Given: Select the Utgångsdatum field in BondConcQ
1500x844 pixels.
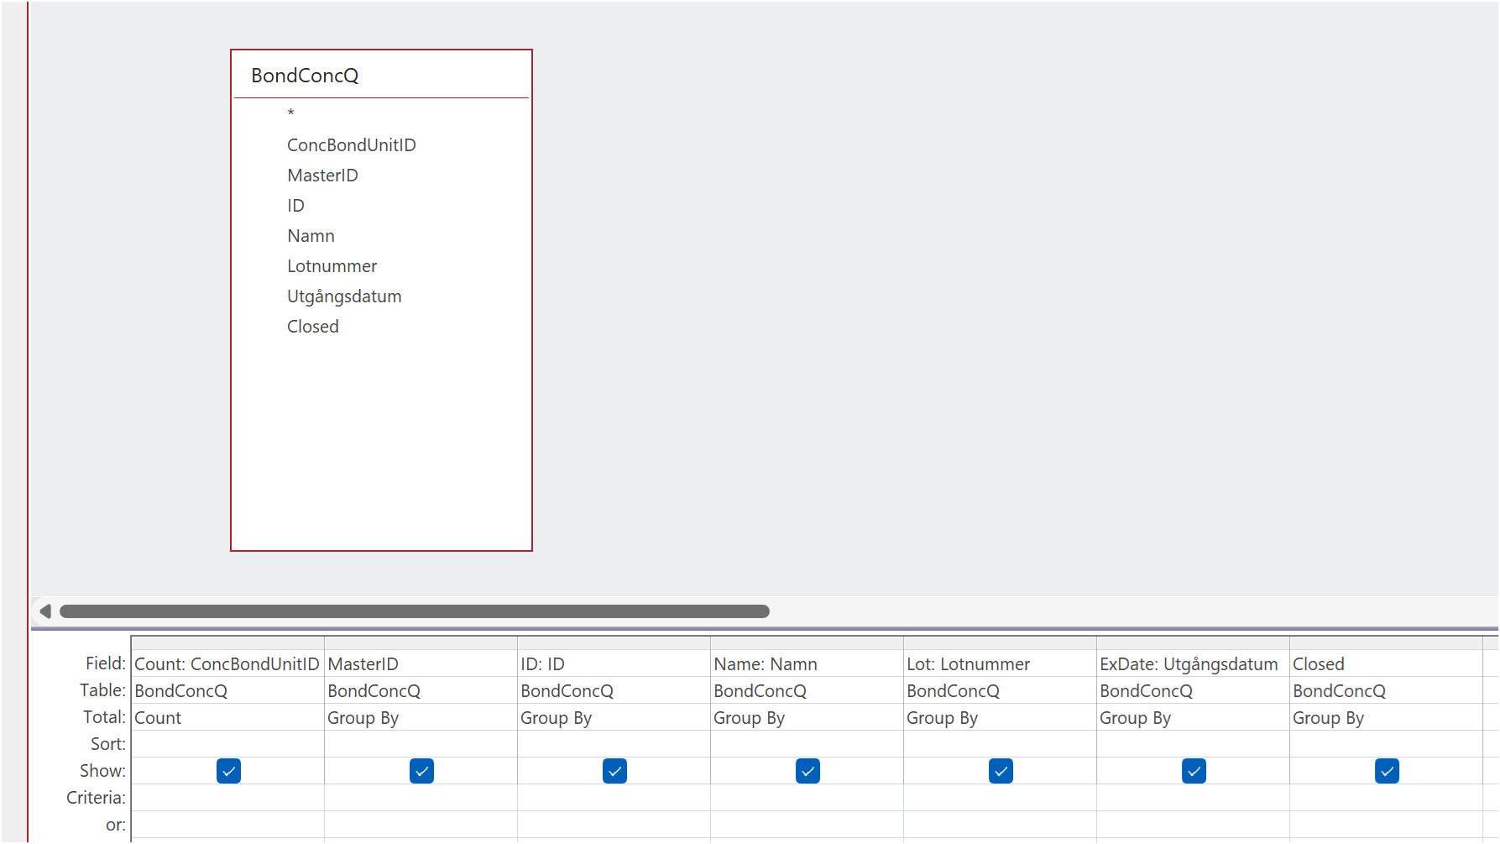Looking at the screenshot, I should [x=344, y=296].
